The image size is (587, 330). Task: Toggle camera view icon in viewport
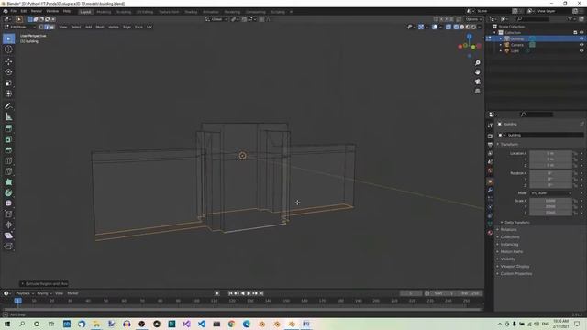click(x=477, y=82)
